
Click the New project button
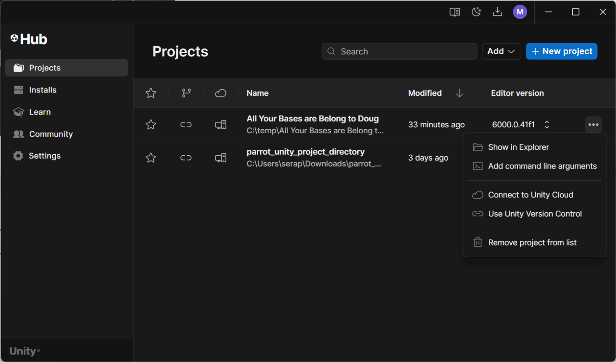561,51
